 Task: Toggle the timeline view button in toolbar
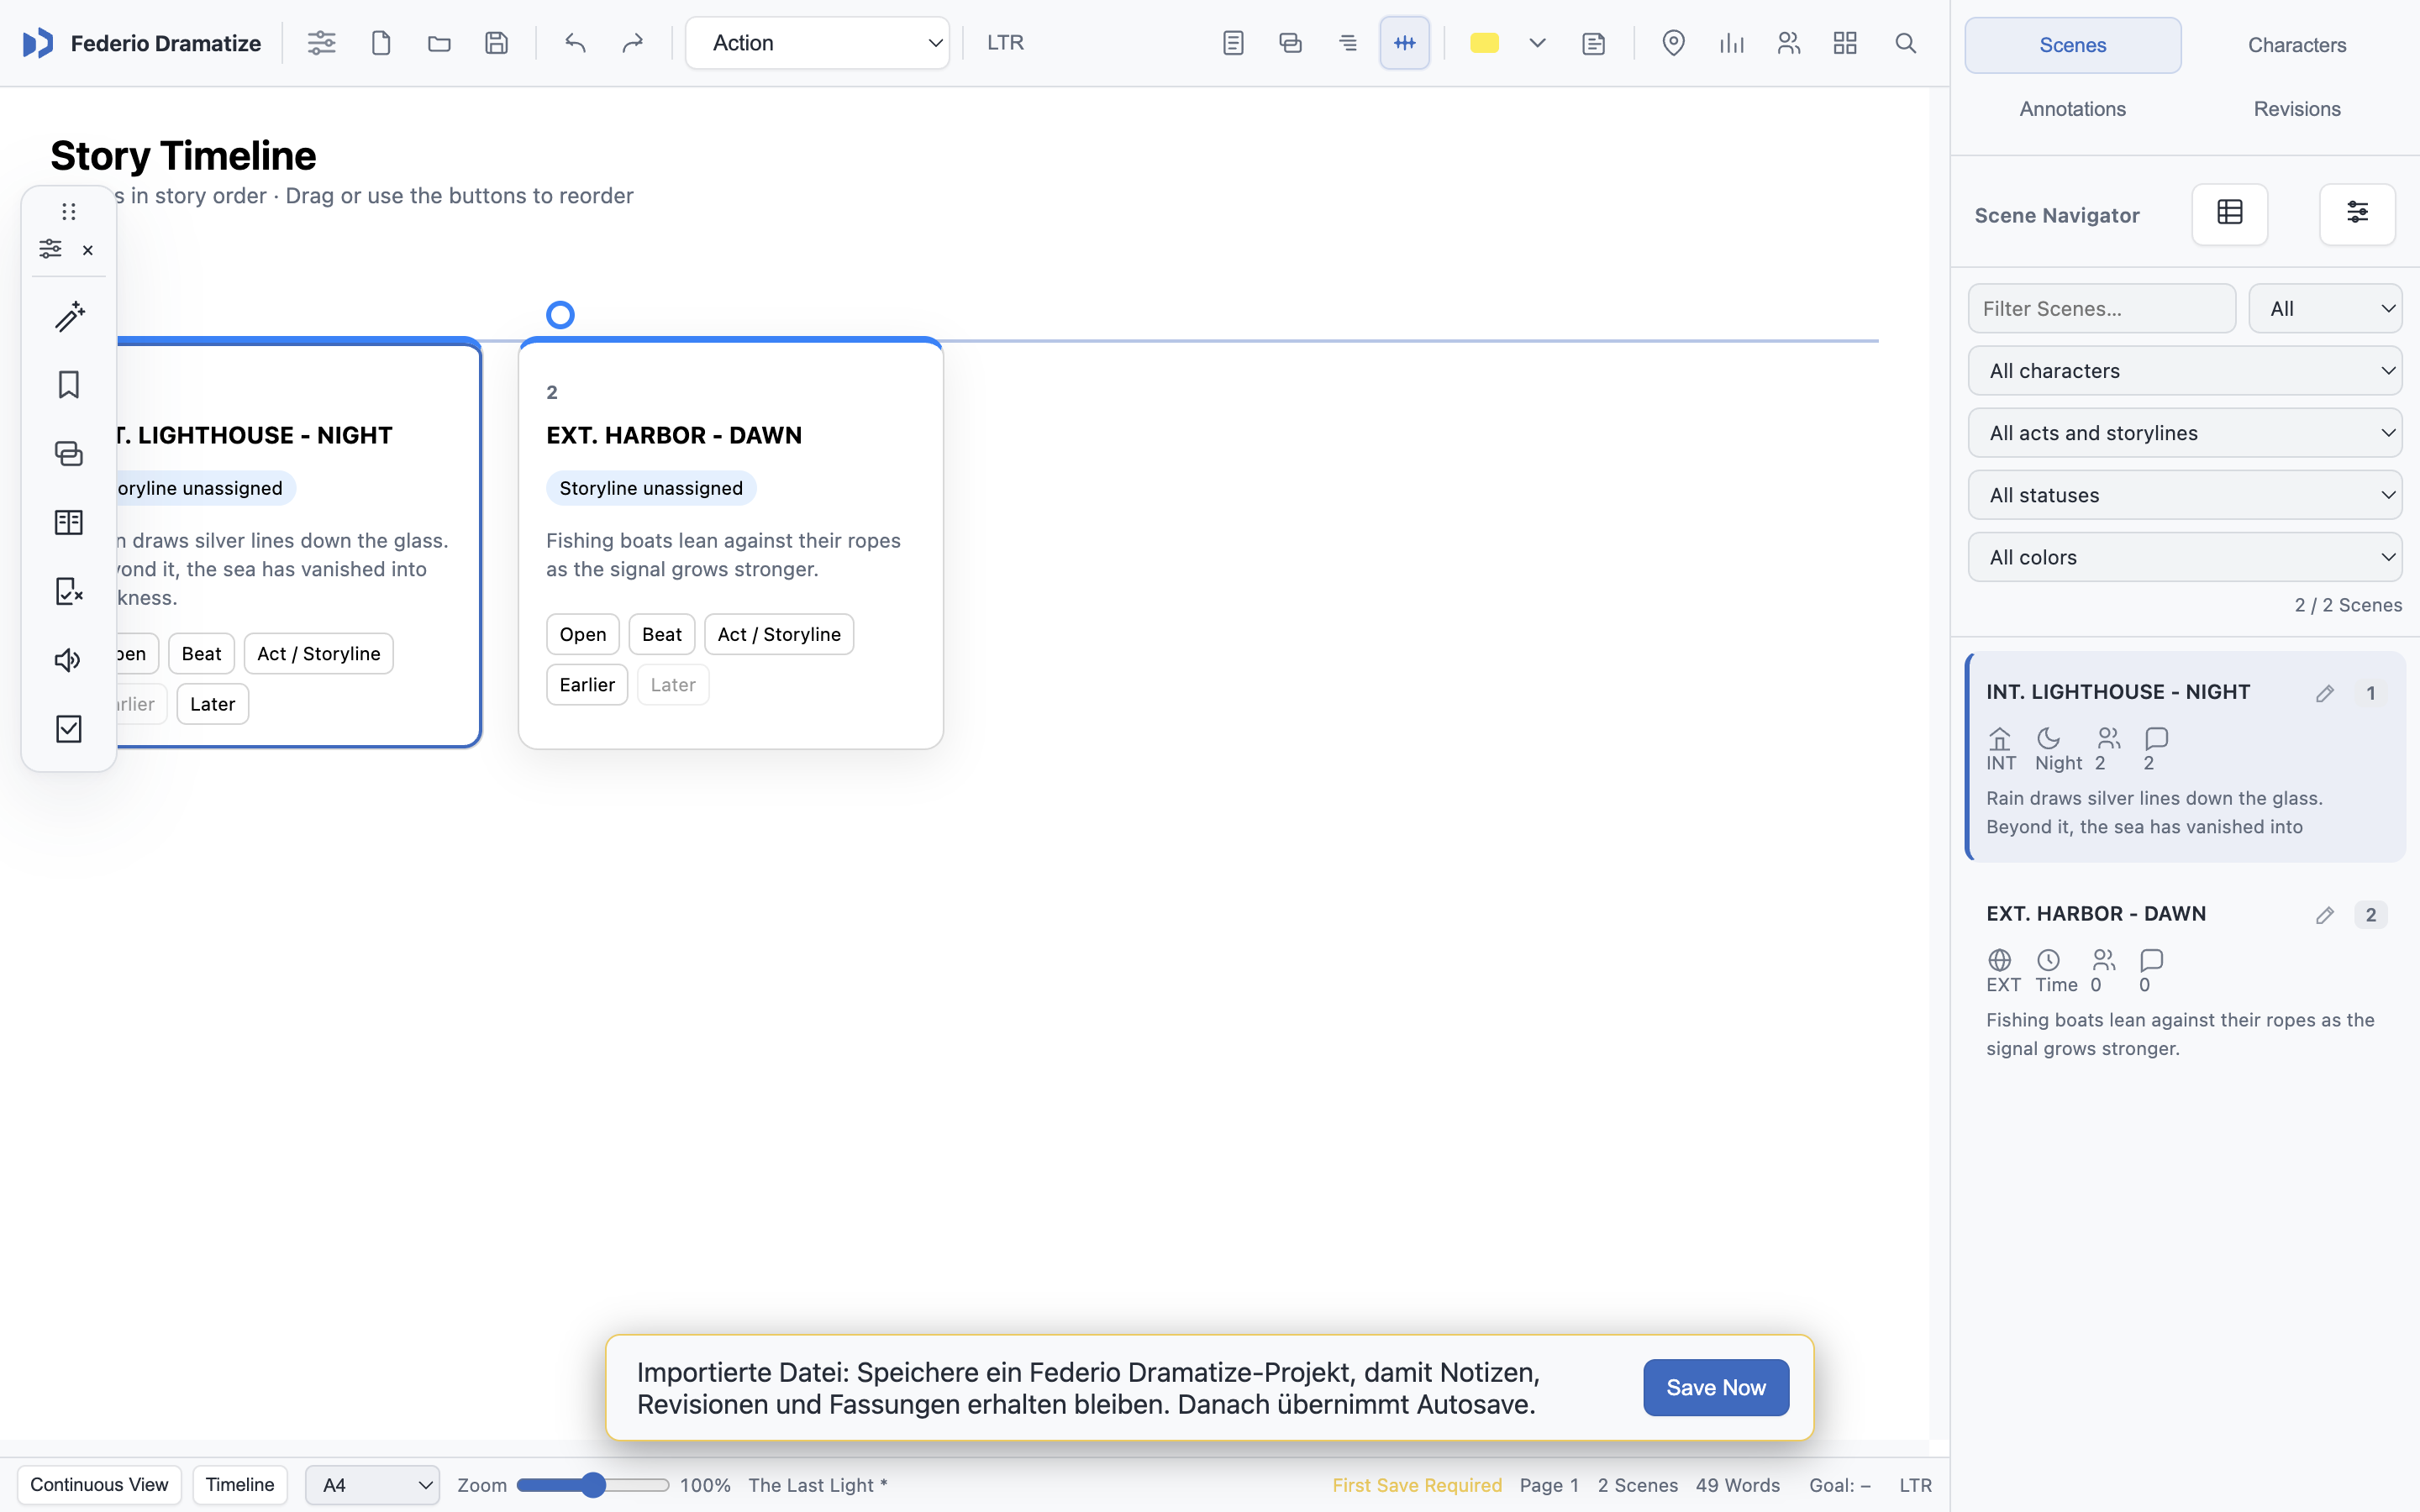(x=1405, y=43)
